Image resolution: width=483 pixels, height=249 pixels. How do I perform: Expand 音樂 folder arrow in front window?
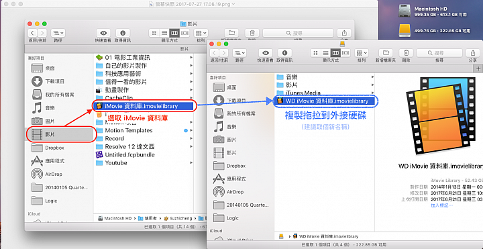(x=372, y=77)
